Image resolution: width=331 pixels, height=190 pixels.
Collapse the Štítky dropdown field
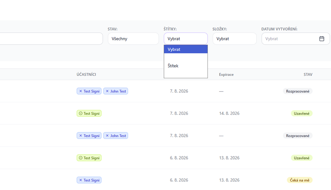coord(185,39)
